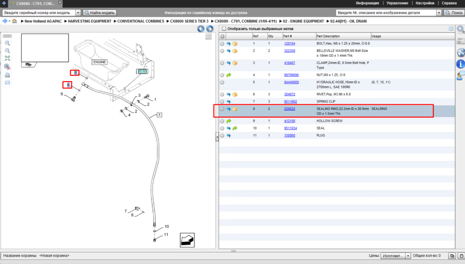
Task: Zoom out of the parts diagram
Action: click(x=7, y=51)
